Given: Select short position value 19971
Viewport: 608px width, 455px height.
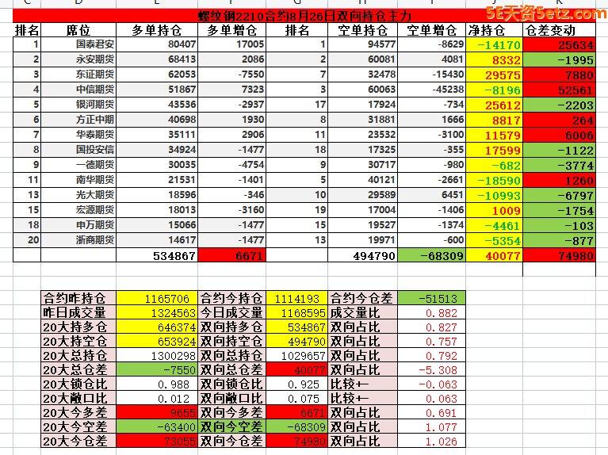Looking at the screenshot, I should pos(362,240).
